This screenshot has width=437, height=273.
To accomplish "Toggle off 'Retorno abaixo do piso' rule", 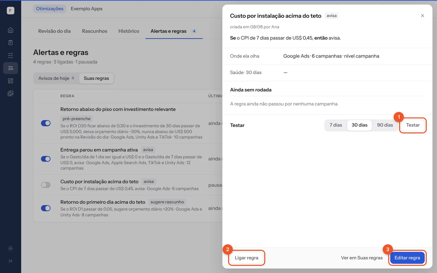I will (x=46, y=123).
